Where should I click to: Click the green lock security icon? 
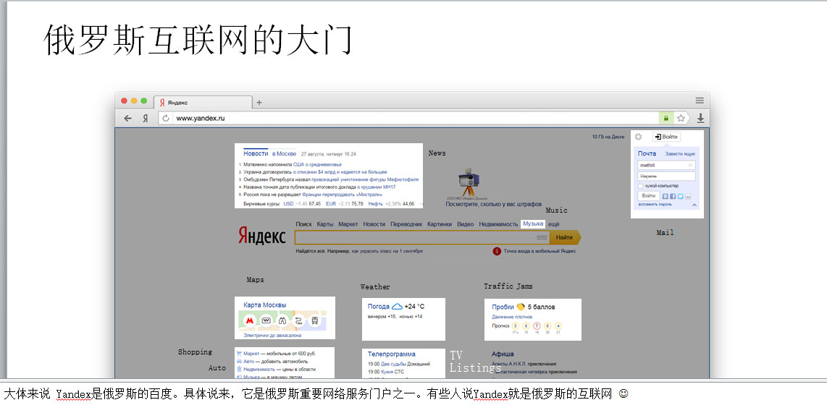coord(666,119)
